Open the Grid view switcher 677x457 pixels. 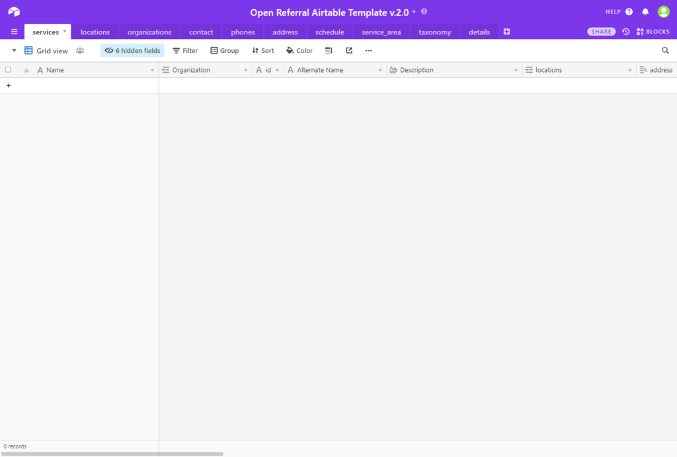pos(46,50)
